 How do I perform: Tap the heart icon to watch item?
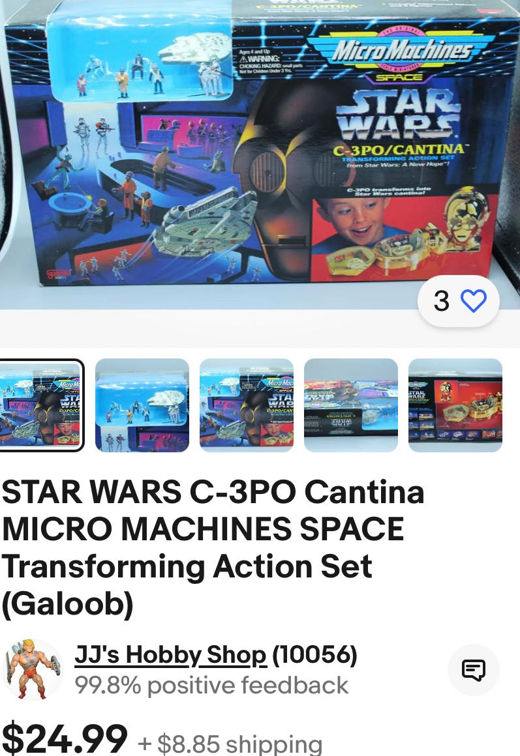point(473,301)
